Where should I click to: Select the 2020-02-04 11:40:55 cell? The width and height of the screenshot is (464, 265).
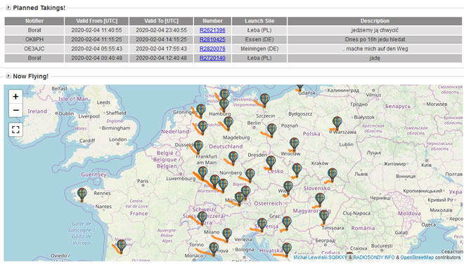point(97,30)
